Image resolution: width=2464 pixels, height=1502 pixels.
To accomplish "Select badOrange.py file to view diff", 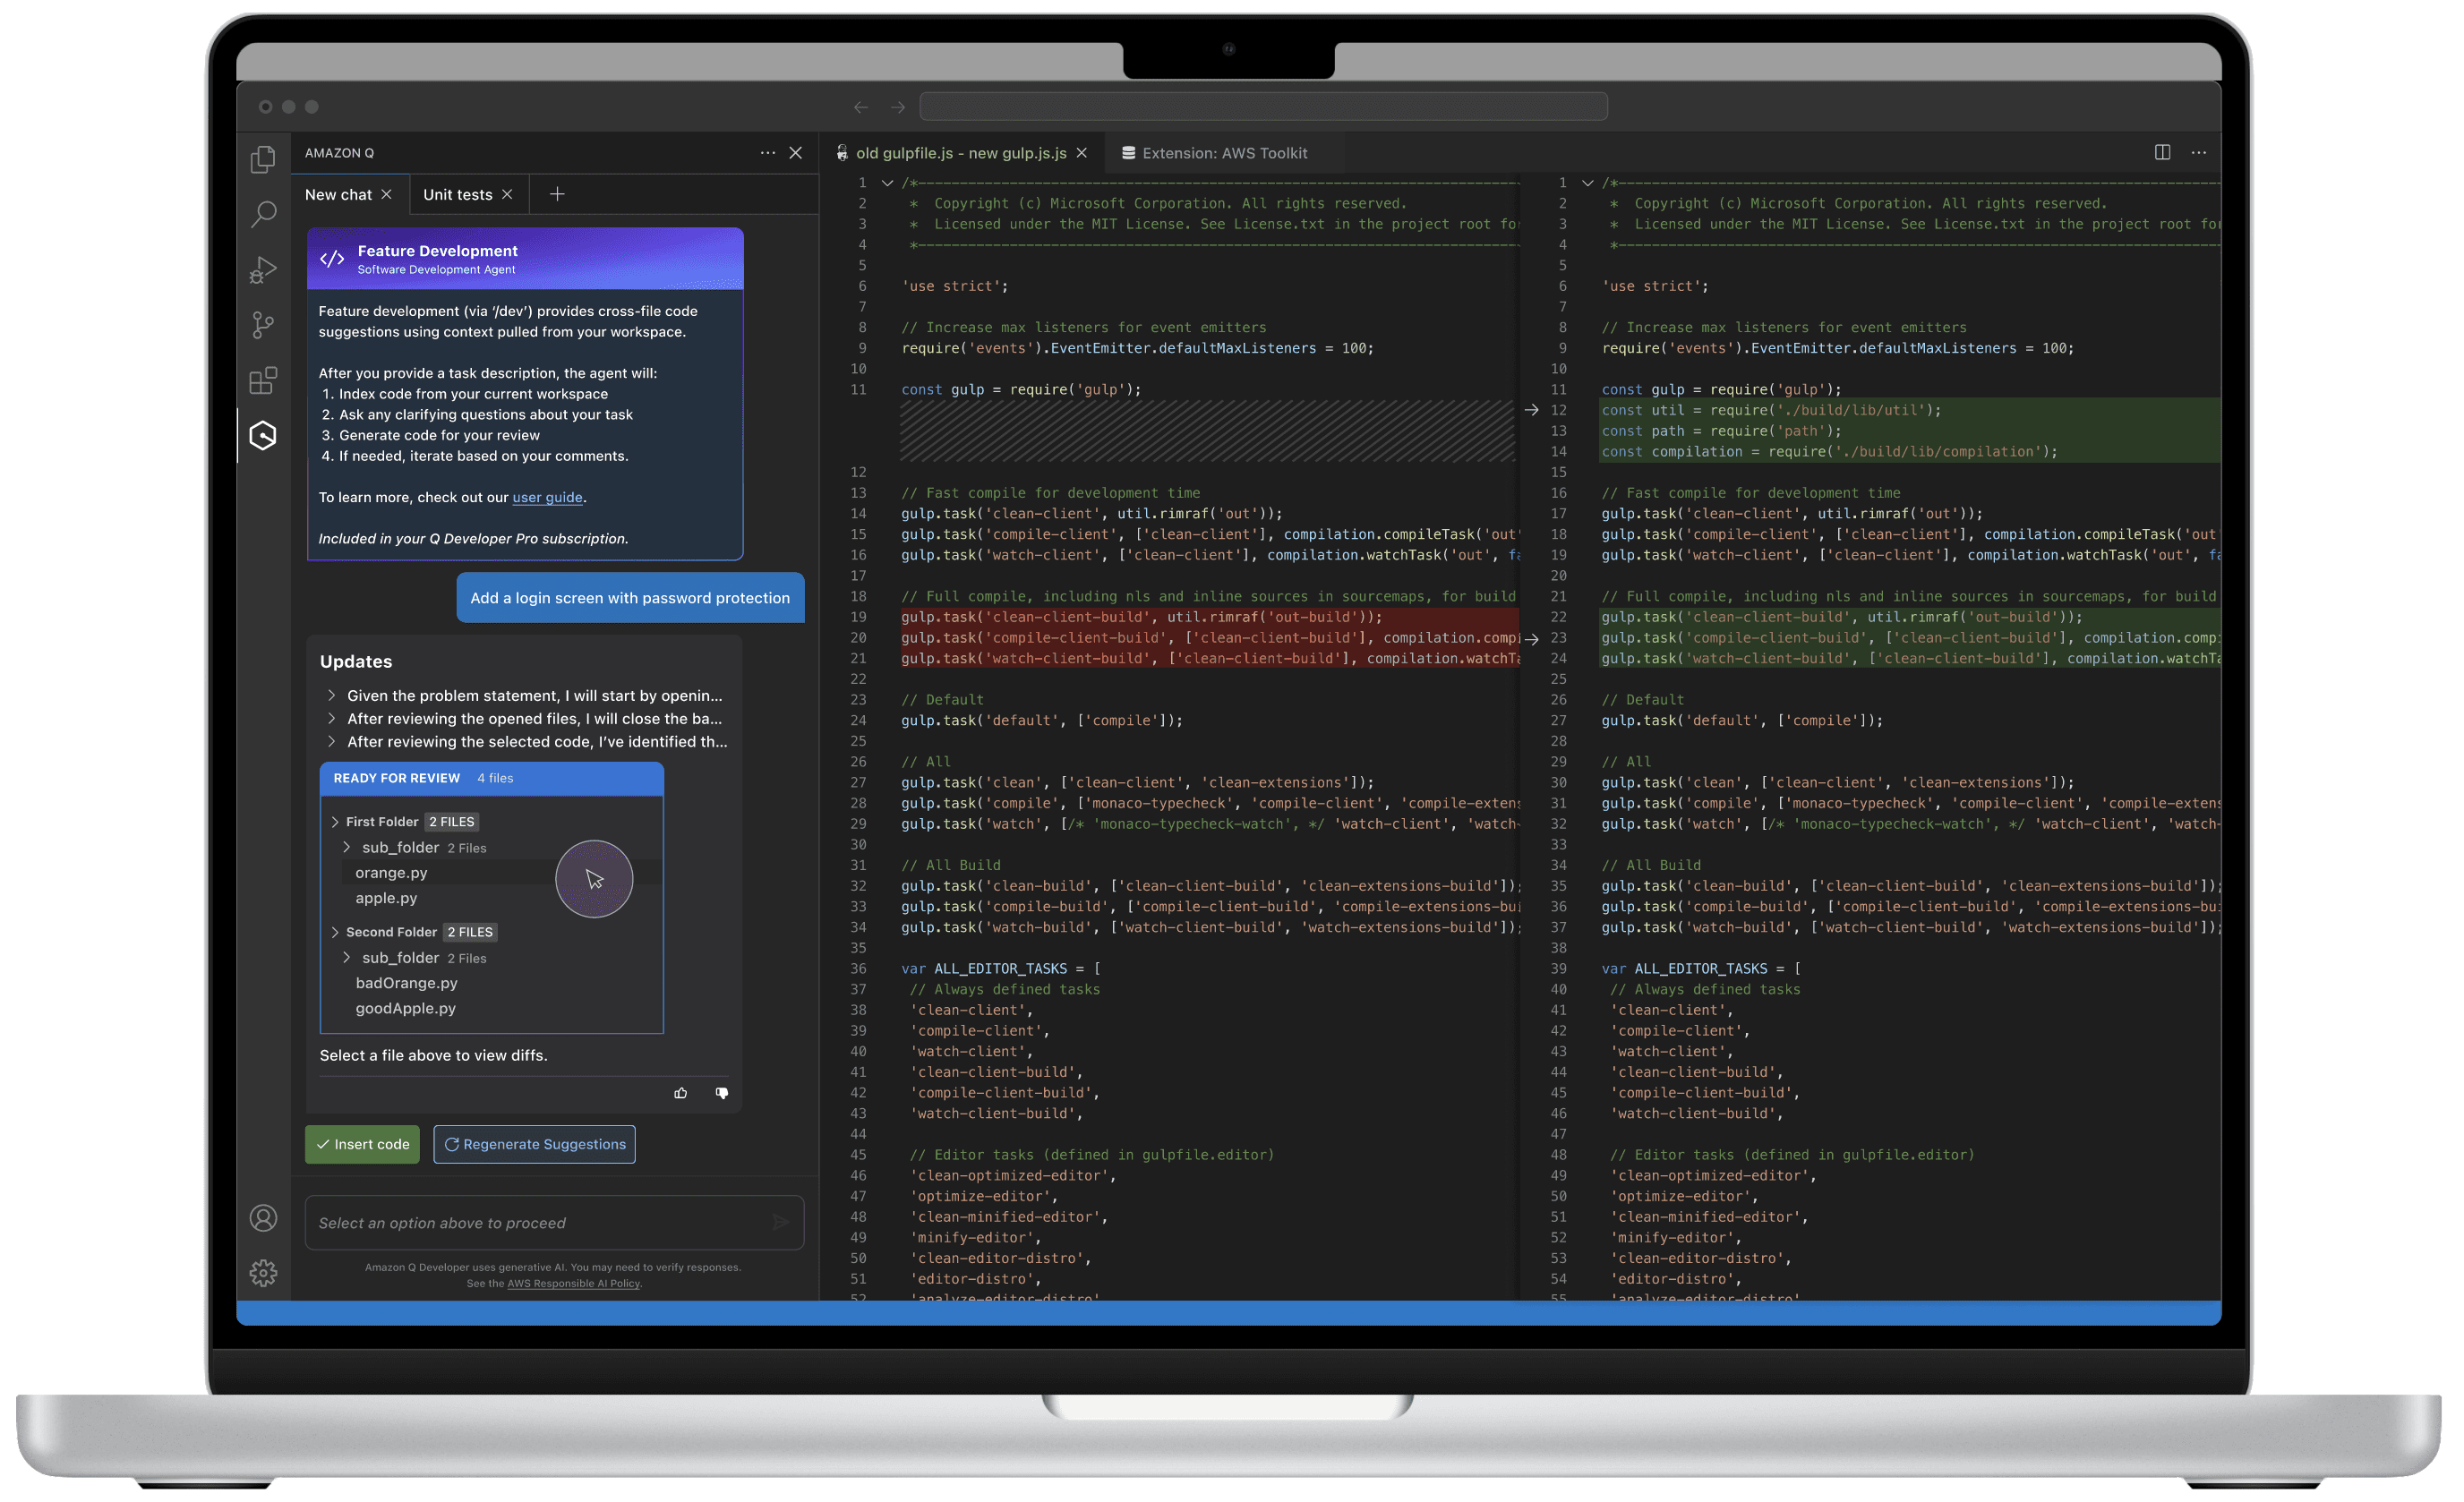I will [x=406, y=983].
